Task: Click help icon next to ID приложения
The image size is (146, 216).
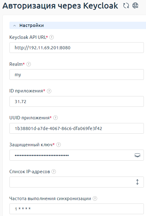Action: 49,91
